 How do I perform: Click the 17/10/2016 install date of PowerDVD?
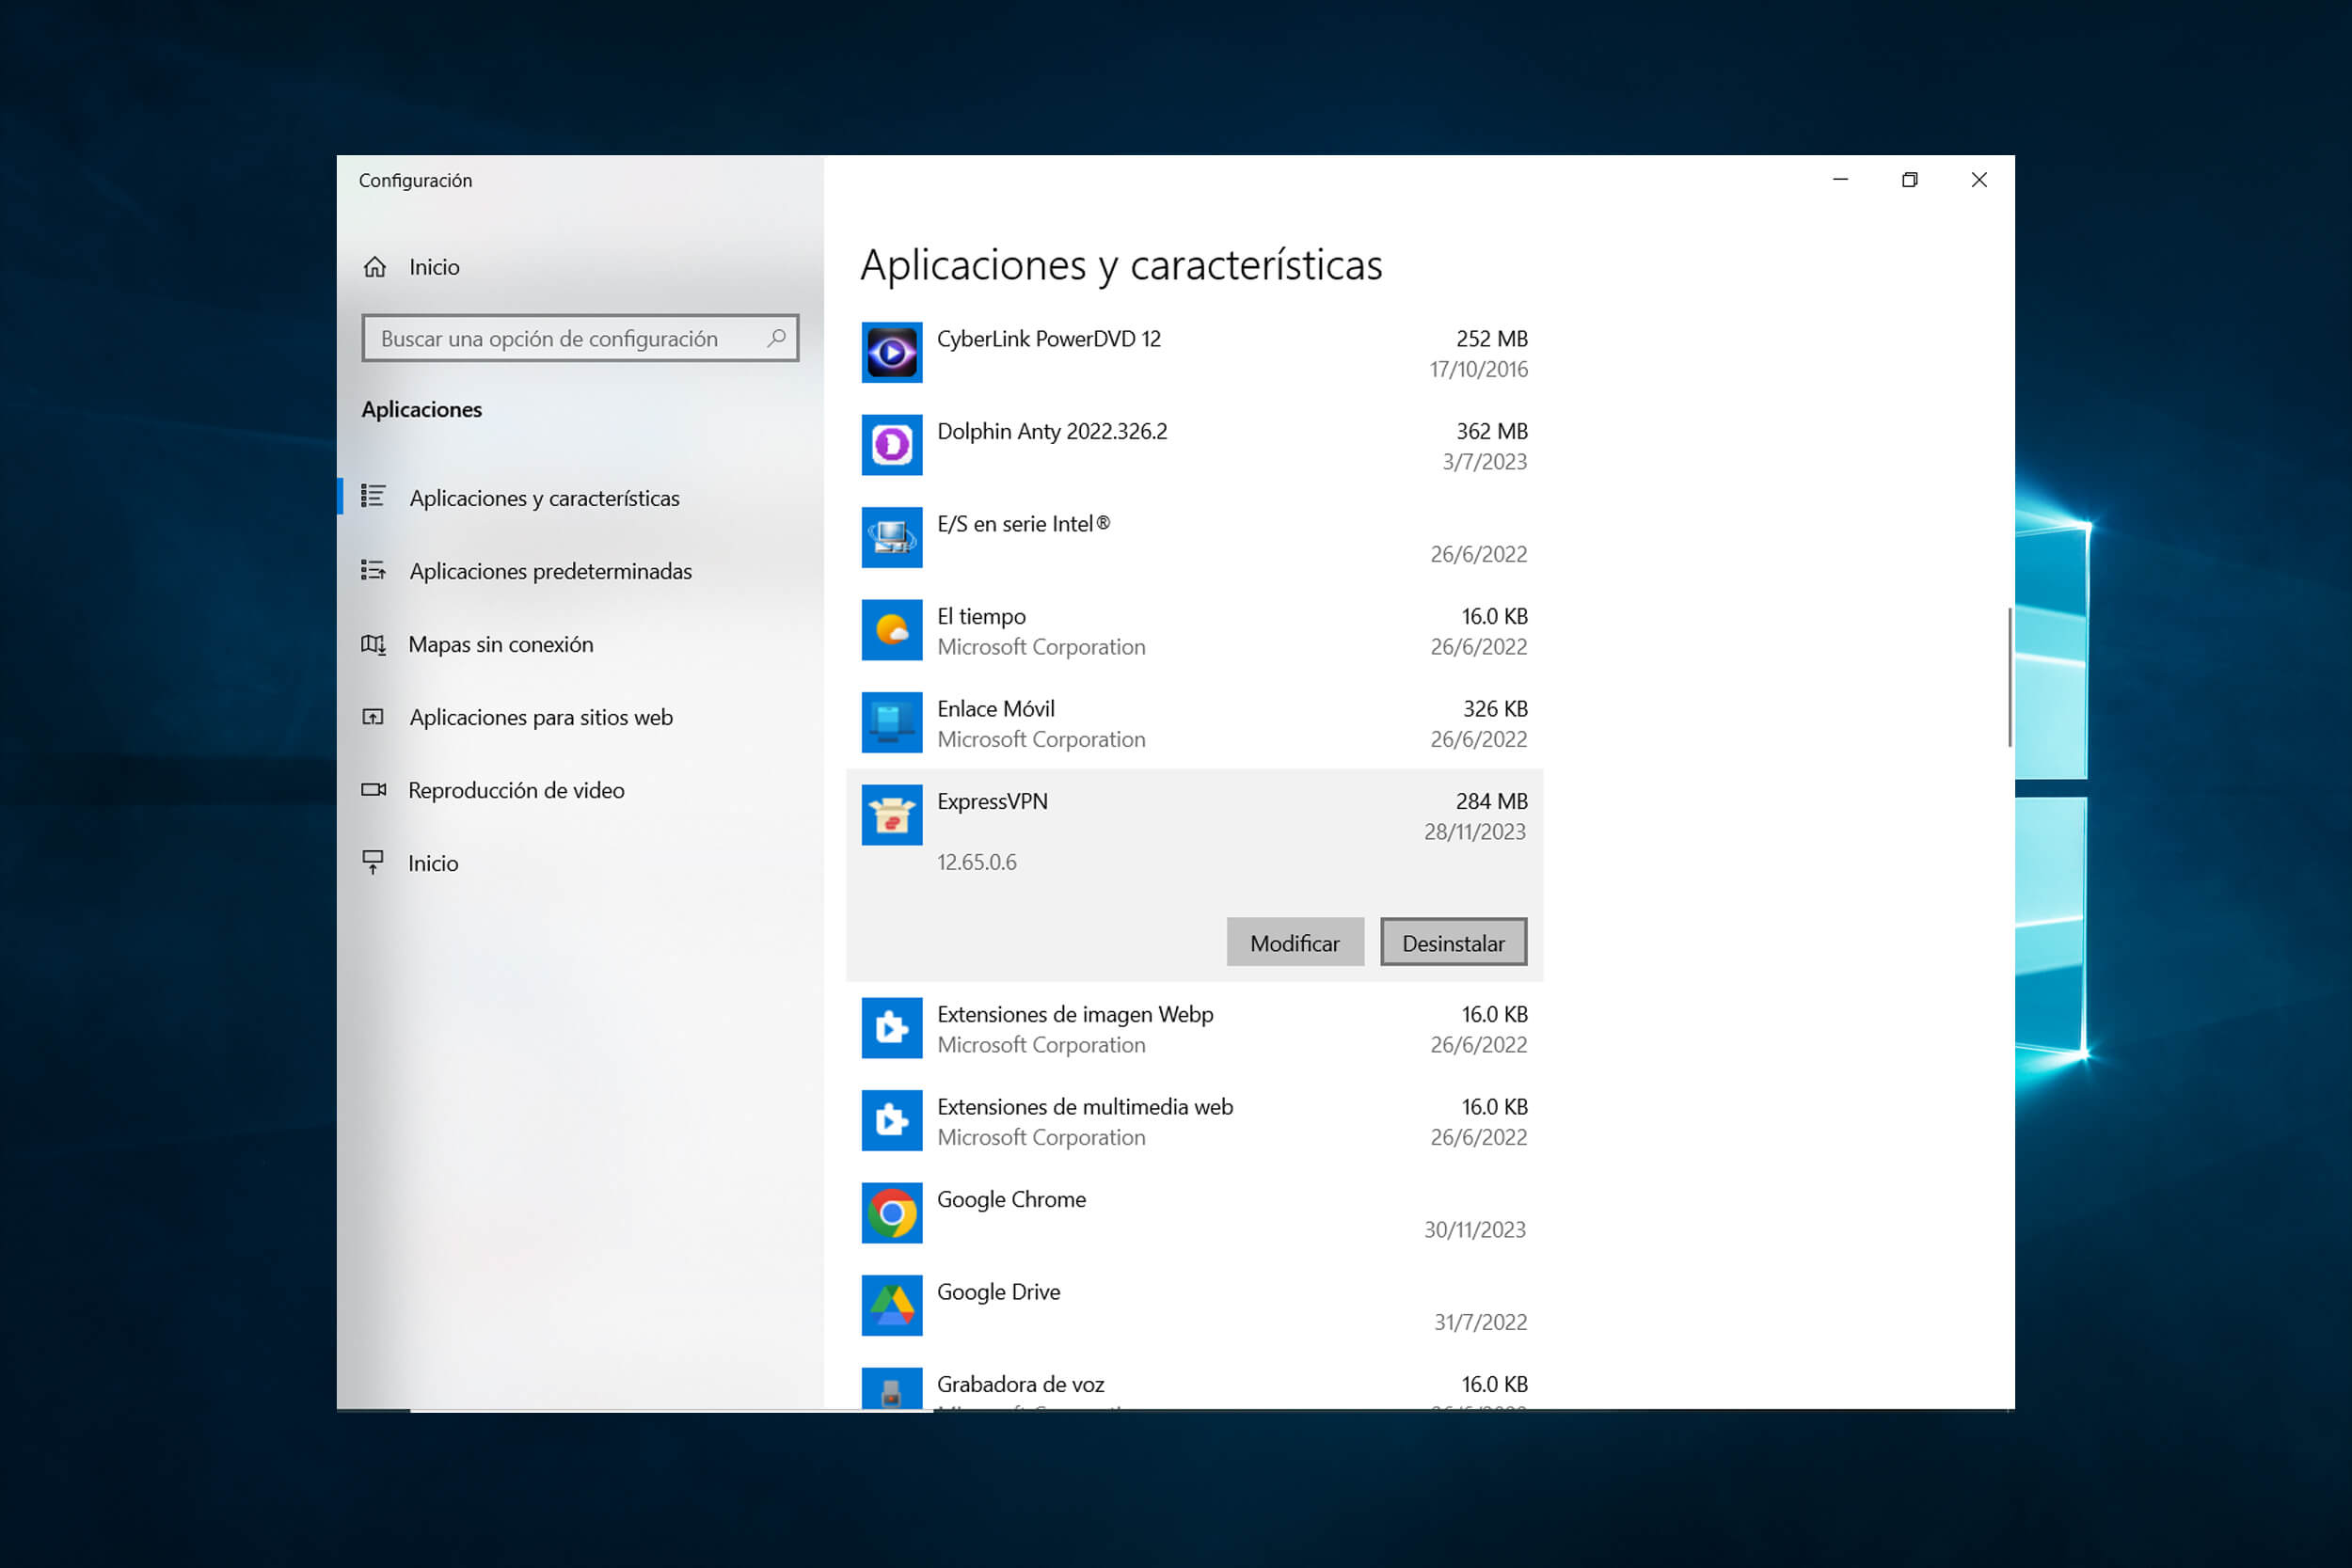pyautogui.click(x=1478, y=370)
